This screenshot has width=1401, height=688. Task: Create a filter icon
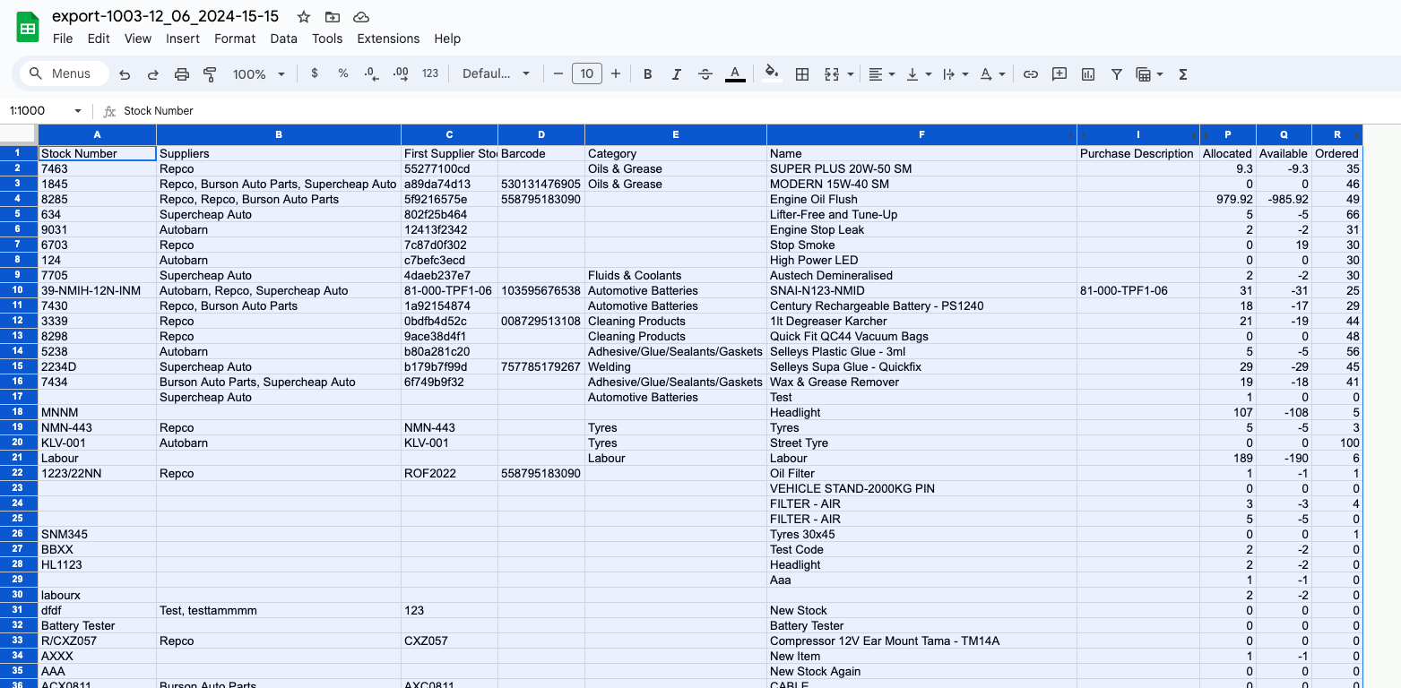1117,74
